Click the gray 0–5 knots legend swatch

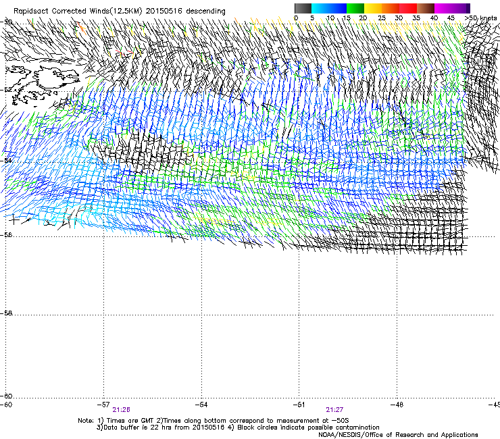pos(303,8)
